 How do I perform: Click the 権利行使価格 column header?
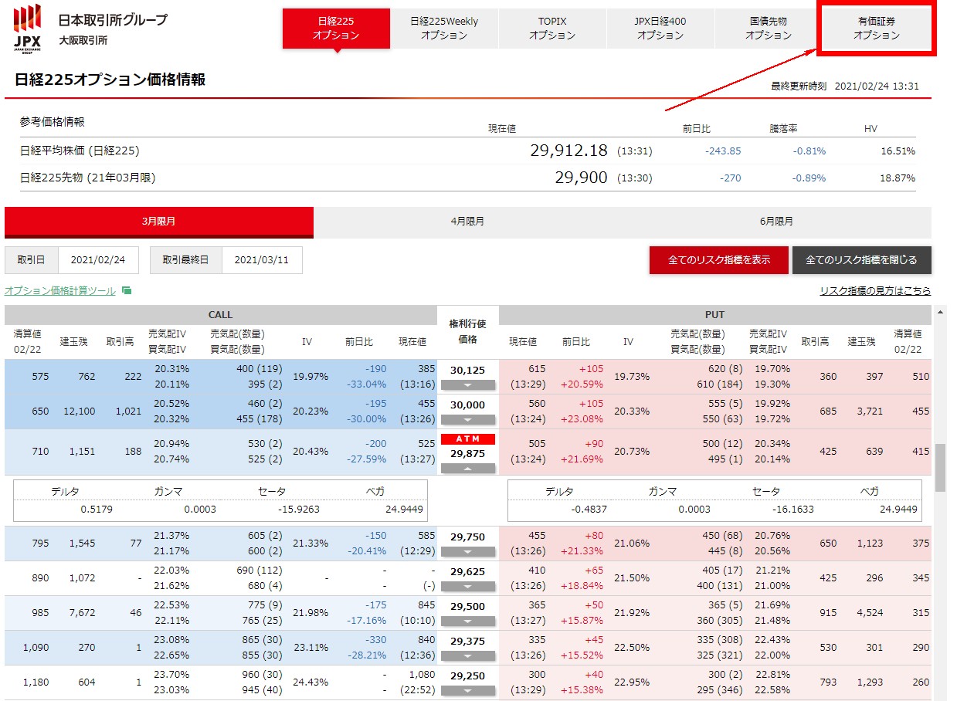(x=468, y=332)
